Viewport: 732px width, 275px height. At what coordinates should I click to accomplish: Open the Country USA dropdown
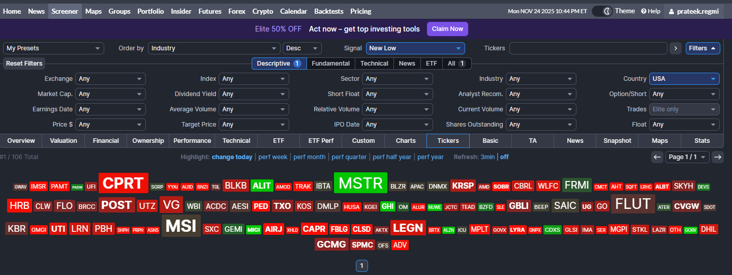(x=684, y=79)
